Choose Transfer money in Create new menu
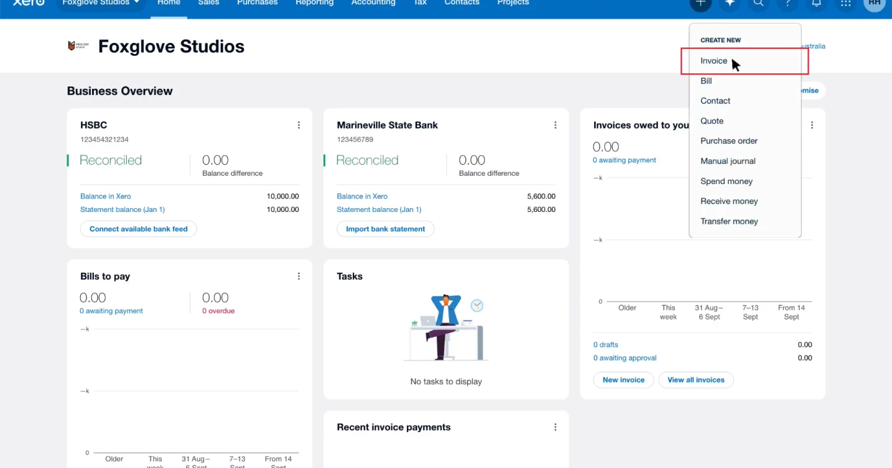The image size is (892, 468). click(745, 221)
